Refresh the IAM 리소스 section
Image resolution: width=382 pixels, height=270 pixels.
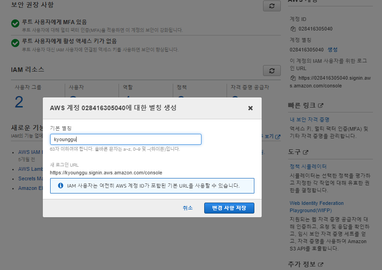pos(272,71)
